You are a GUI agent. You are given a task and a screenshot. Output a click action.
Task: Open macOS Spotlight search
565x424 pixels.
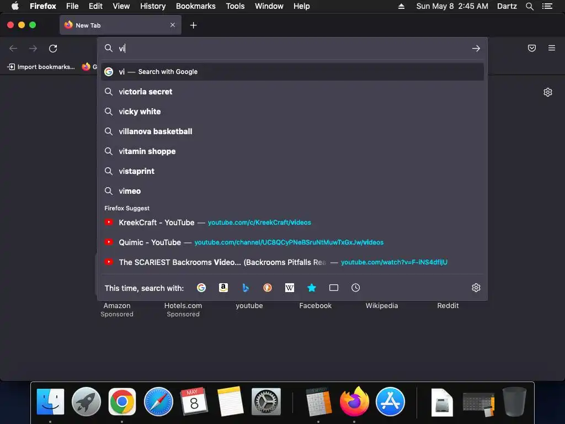coord(530,6)
